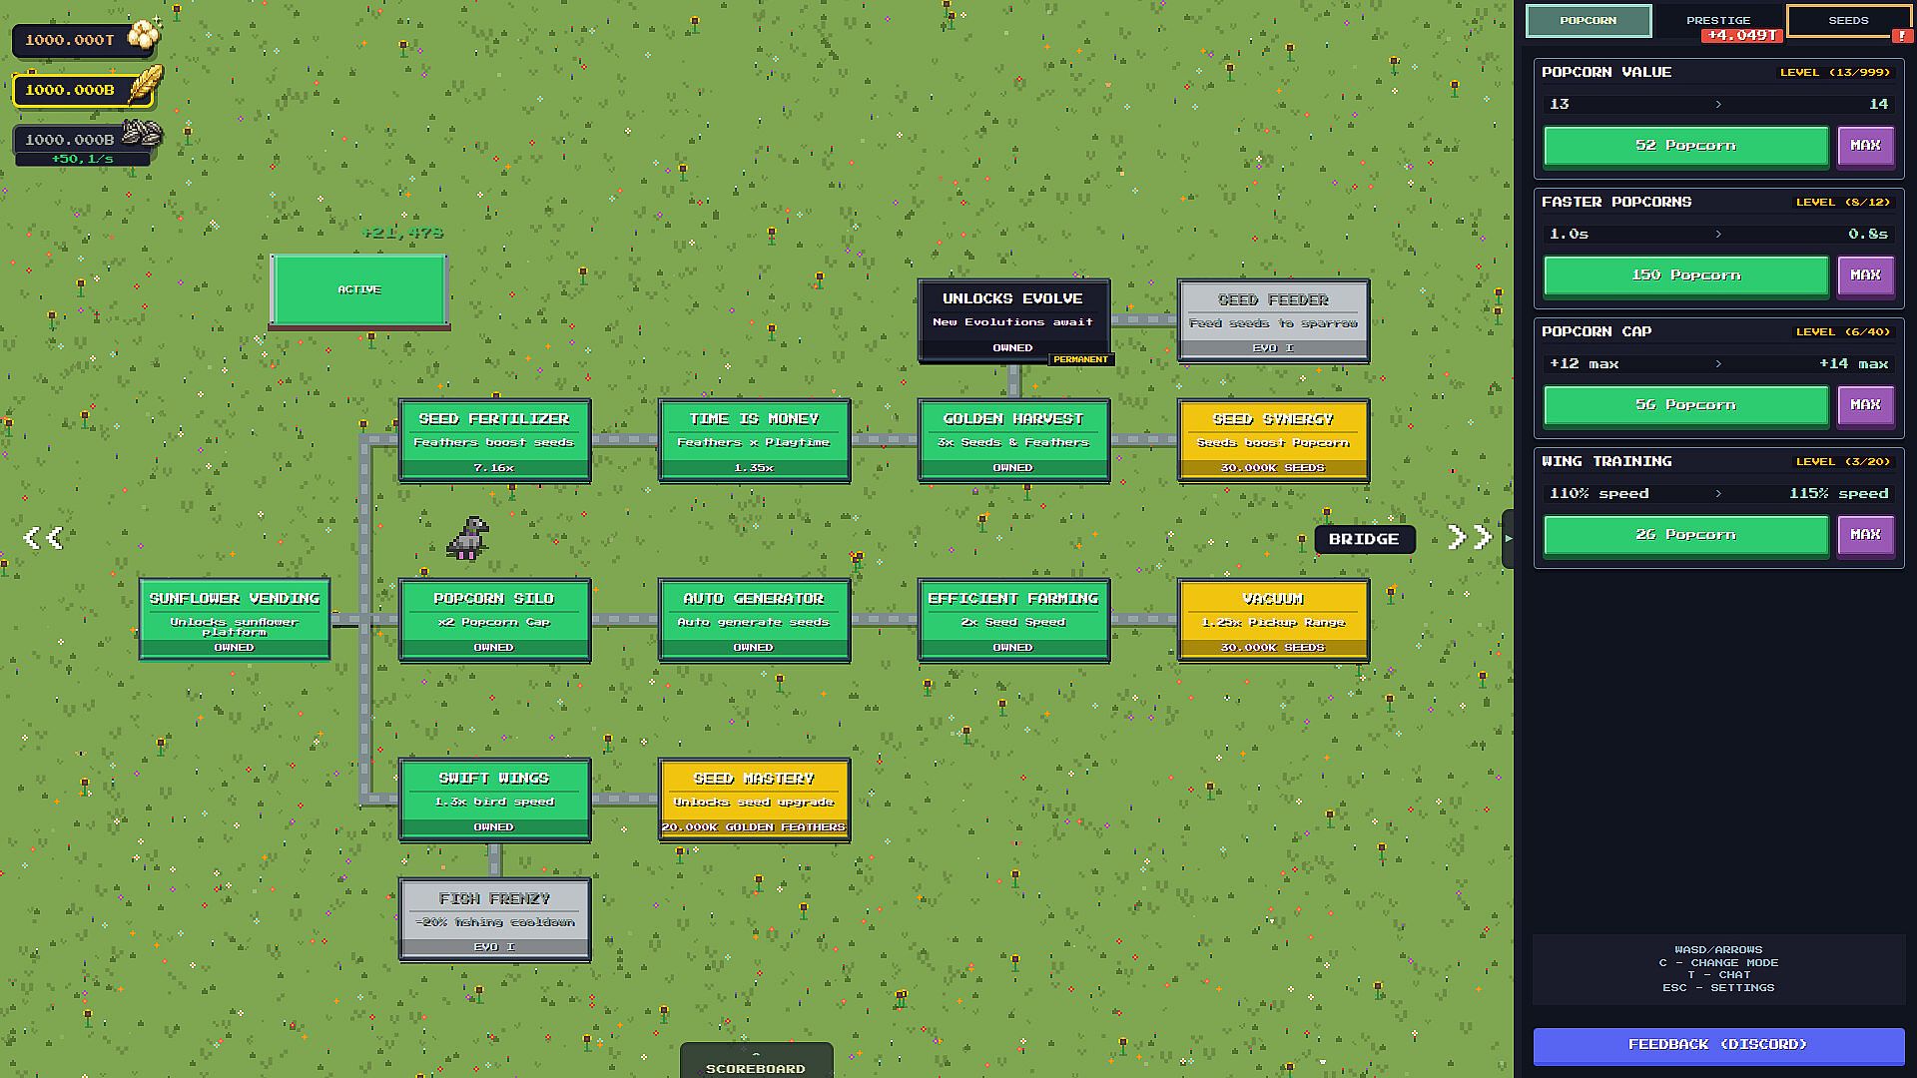The image size is (1917, 1078).
Task: Open the Seeds tab
Action: (1847, 20)
